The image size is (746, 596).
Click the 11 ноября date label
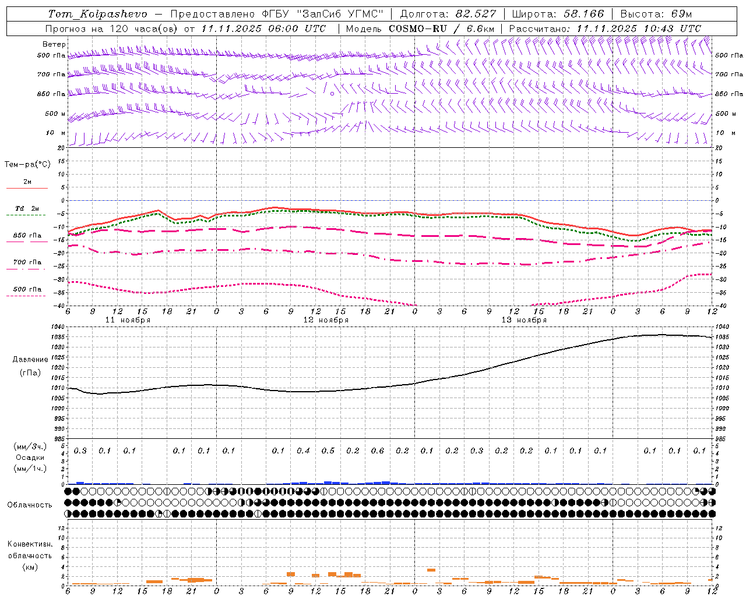point(128,320)
